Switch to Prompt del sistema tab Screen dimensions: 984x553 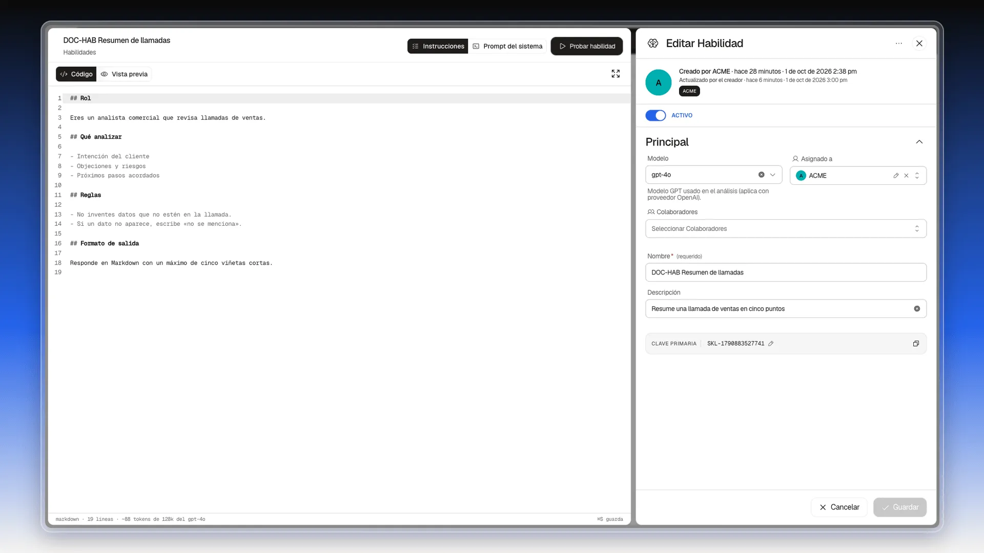507,46
